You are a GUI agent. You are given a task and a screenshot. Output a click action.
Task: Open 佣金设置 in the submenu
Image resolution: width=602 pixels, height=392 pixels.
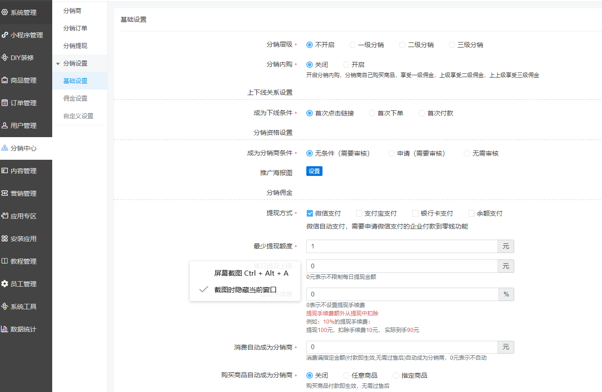(x=75, y=98)
